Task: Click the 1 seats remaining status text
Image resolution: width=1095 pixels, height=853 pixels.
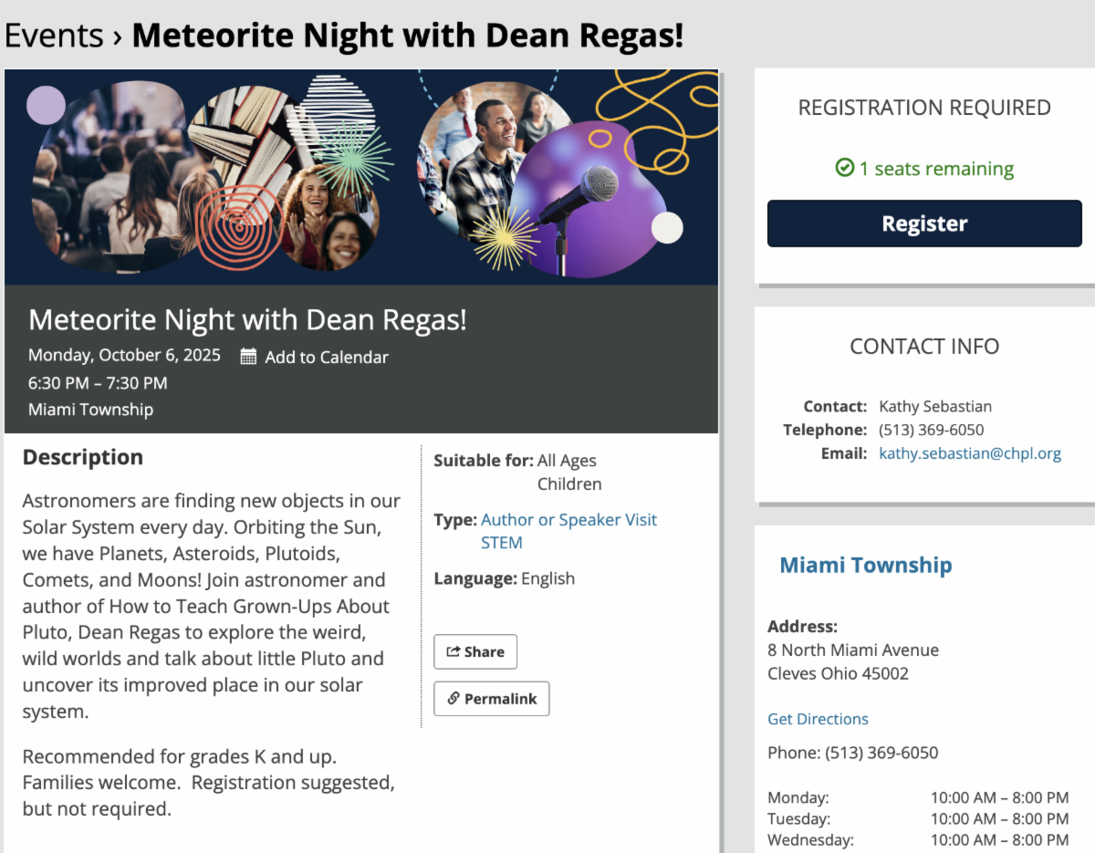Action: point(936,169)
